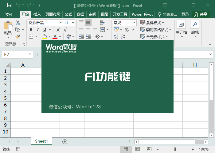Viewport: 215px width, 153px height.
Task: Open 条件格式 conditional formatting menu
Action: pos(152,23)
